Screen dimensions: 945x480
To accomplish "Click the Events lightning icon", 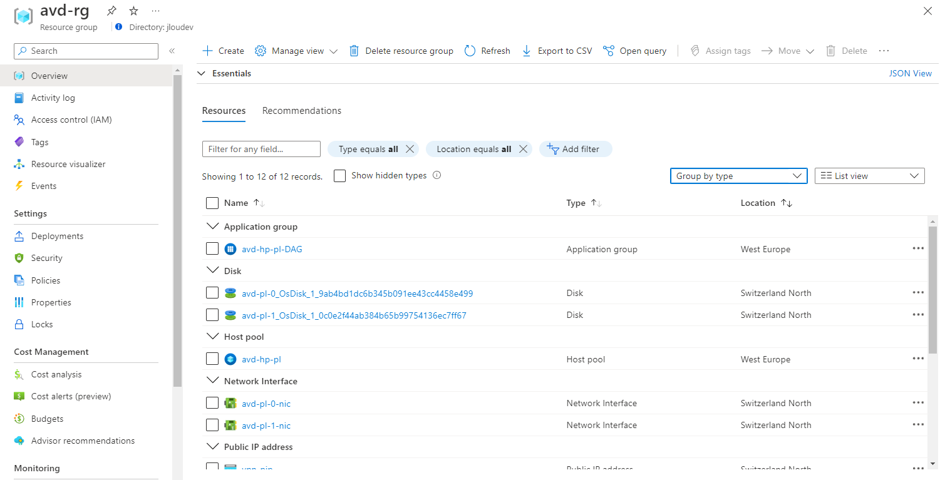I will [x=19, y=186].
